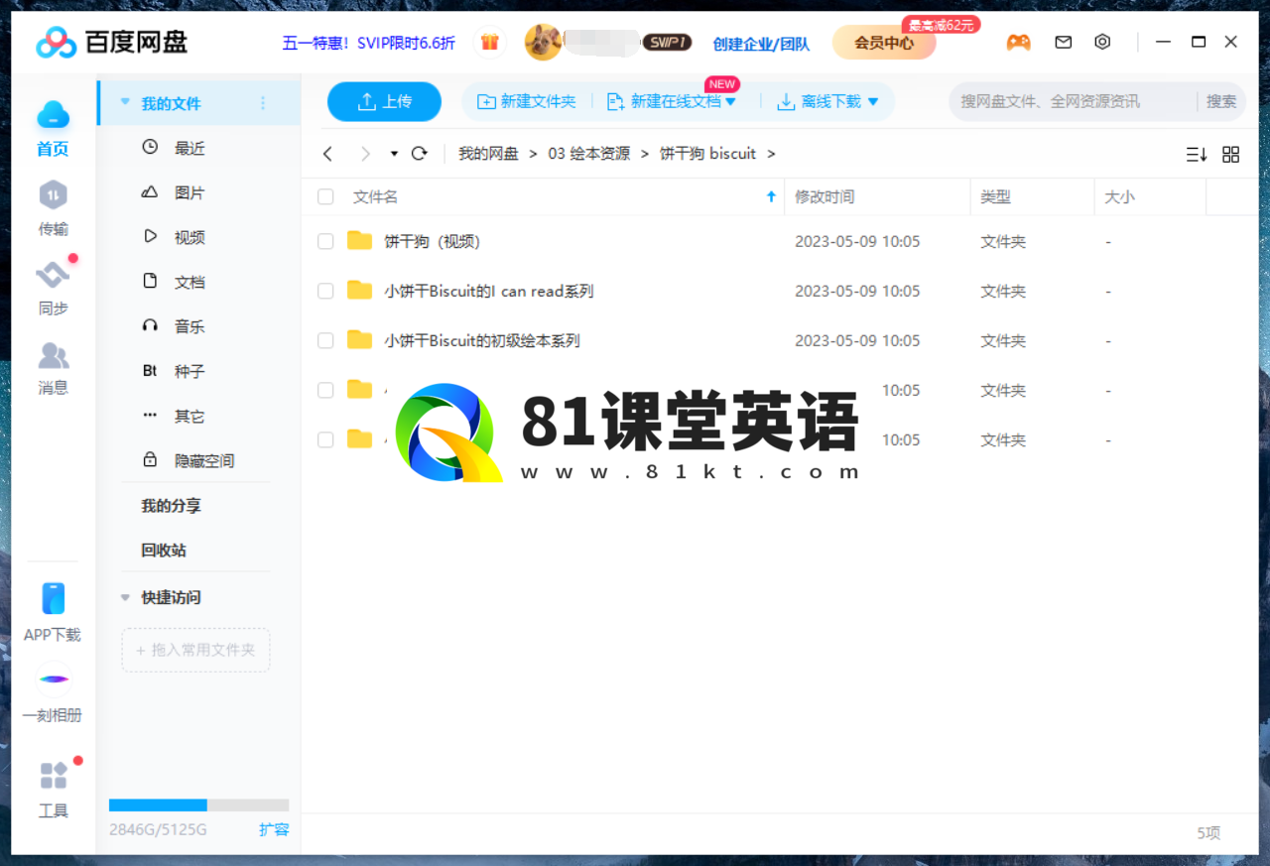The width and height of the screenshot is (1270, 866).
Task: Open the 小饼干Biscuit的初级绘本系列 folder name
Action: click(482, 340)
